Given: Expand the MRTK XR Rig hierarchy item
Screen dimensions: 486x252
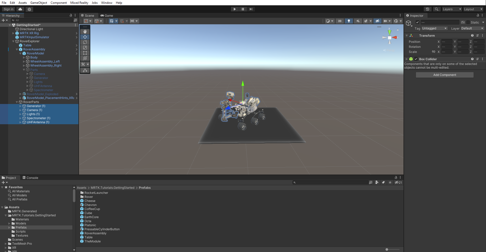Looking at the screenshot, I should tap(13, 33).
